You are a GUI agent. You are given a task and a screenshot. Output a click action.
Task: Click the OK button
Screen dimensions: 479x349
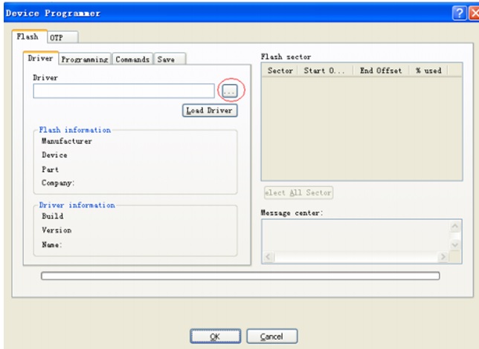[x=215, y=336]
